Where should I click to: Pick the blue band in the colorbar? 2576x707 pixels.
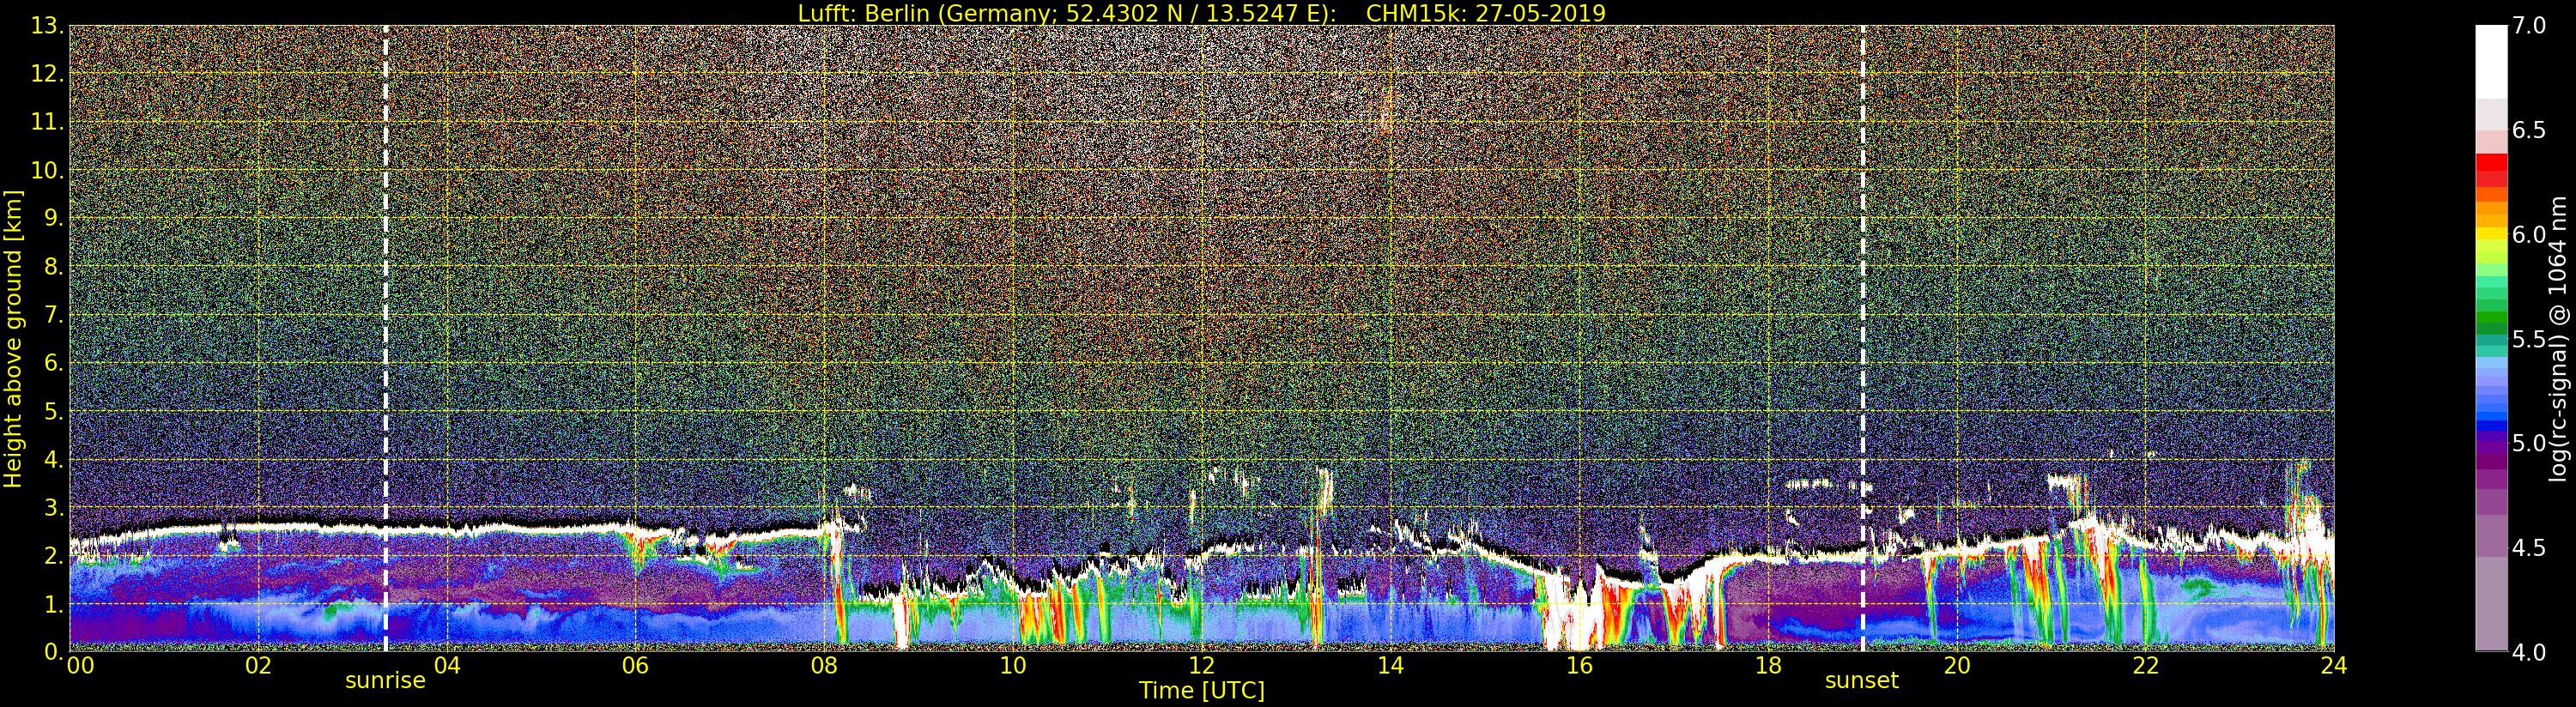tap(2491, 412)
